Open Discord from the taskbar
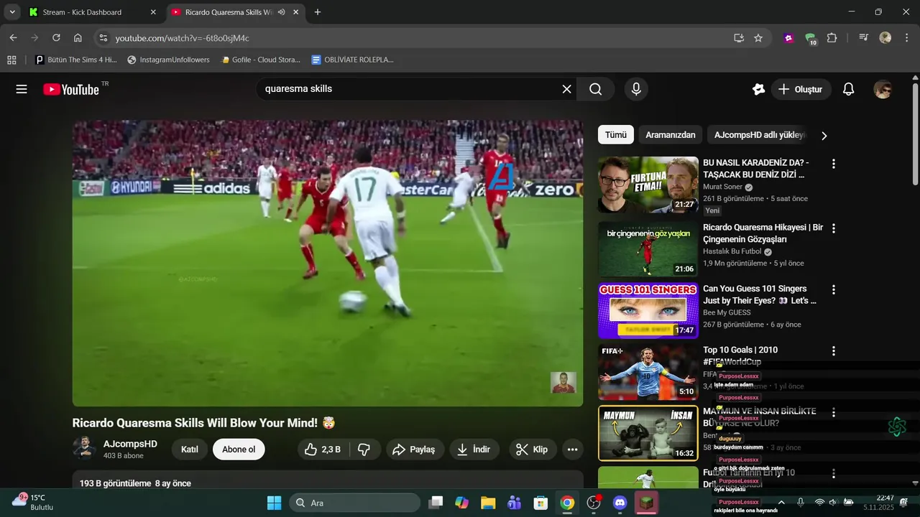 [x=620, y=503]
